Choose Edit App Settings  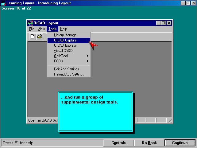coord(66,69)
